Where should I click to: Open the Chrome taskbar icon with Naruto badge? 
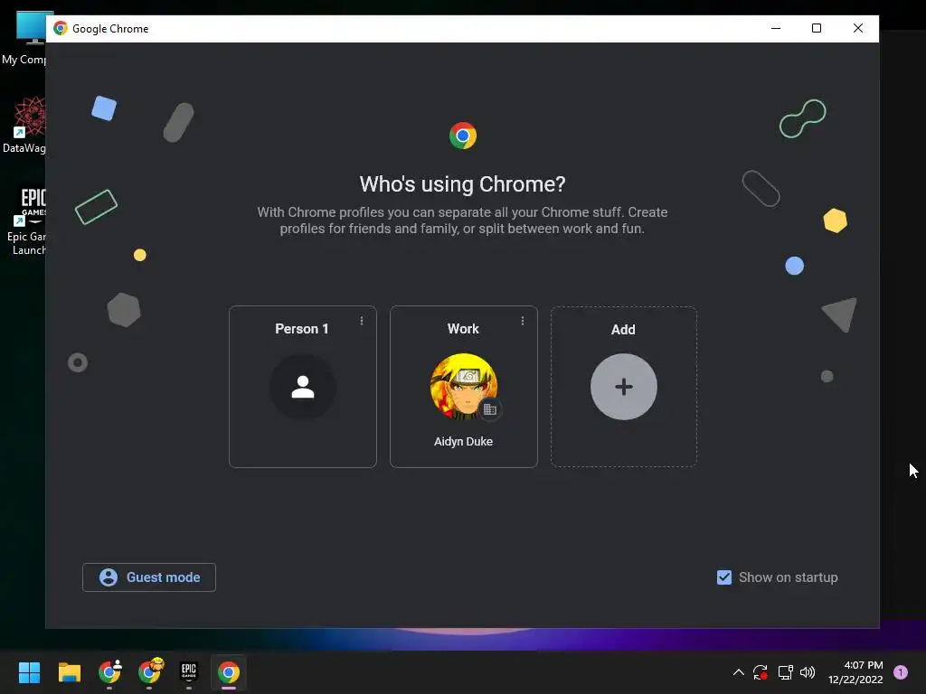[149, 671]
